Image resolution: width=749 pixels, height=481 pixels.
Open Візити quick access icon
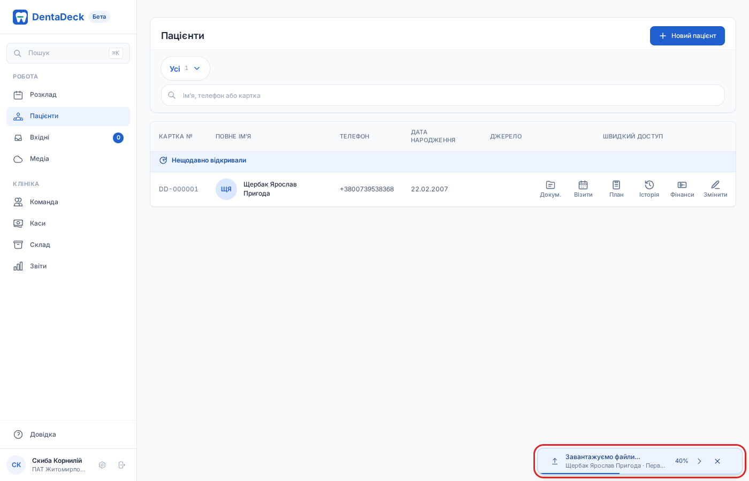tap(583, 189)
